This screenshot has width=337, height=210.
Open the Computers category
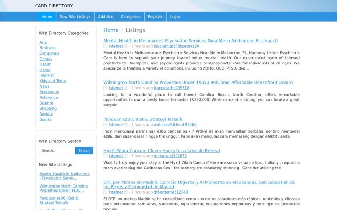pyautogui.click(x=50, y=53)
